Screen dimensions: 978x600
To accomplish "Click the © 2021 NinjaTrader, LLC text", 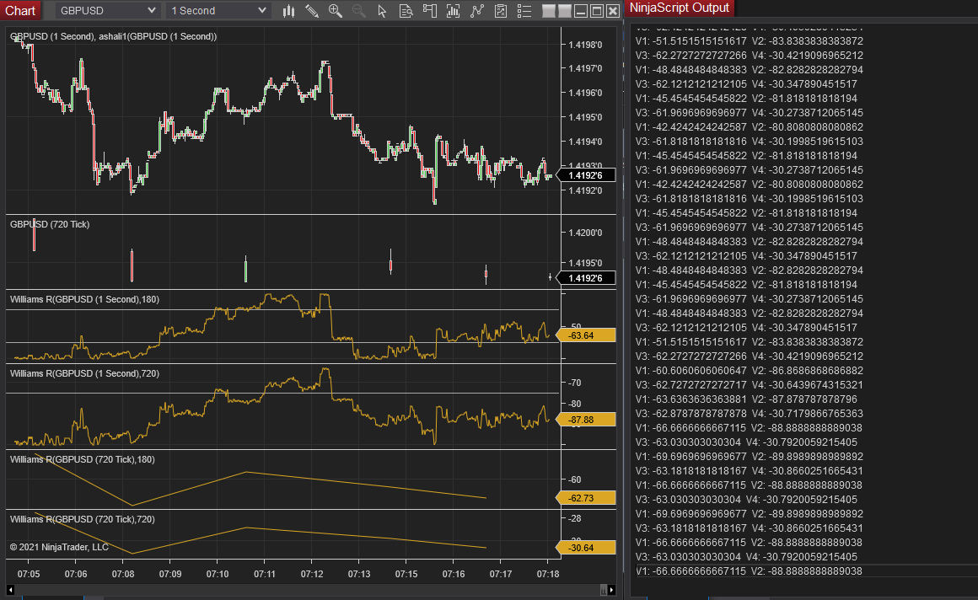I will (59, 548).
